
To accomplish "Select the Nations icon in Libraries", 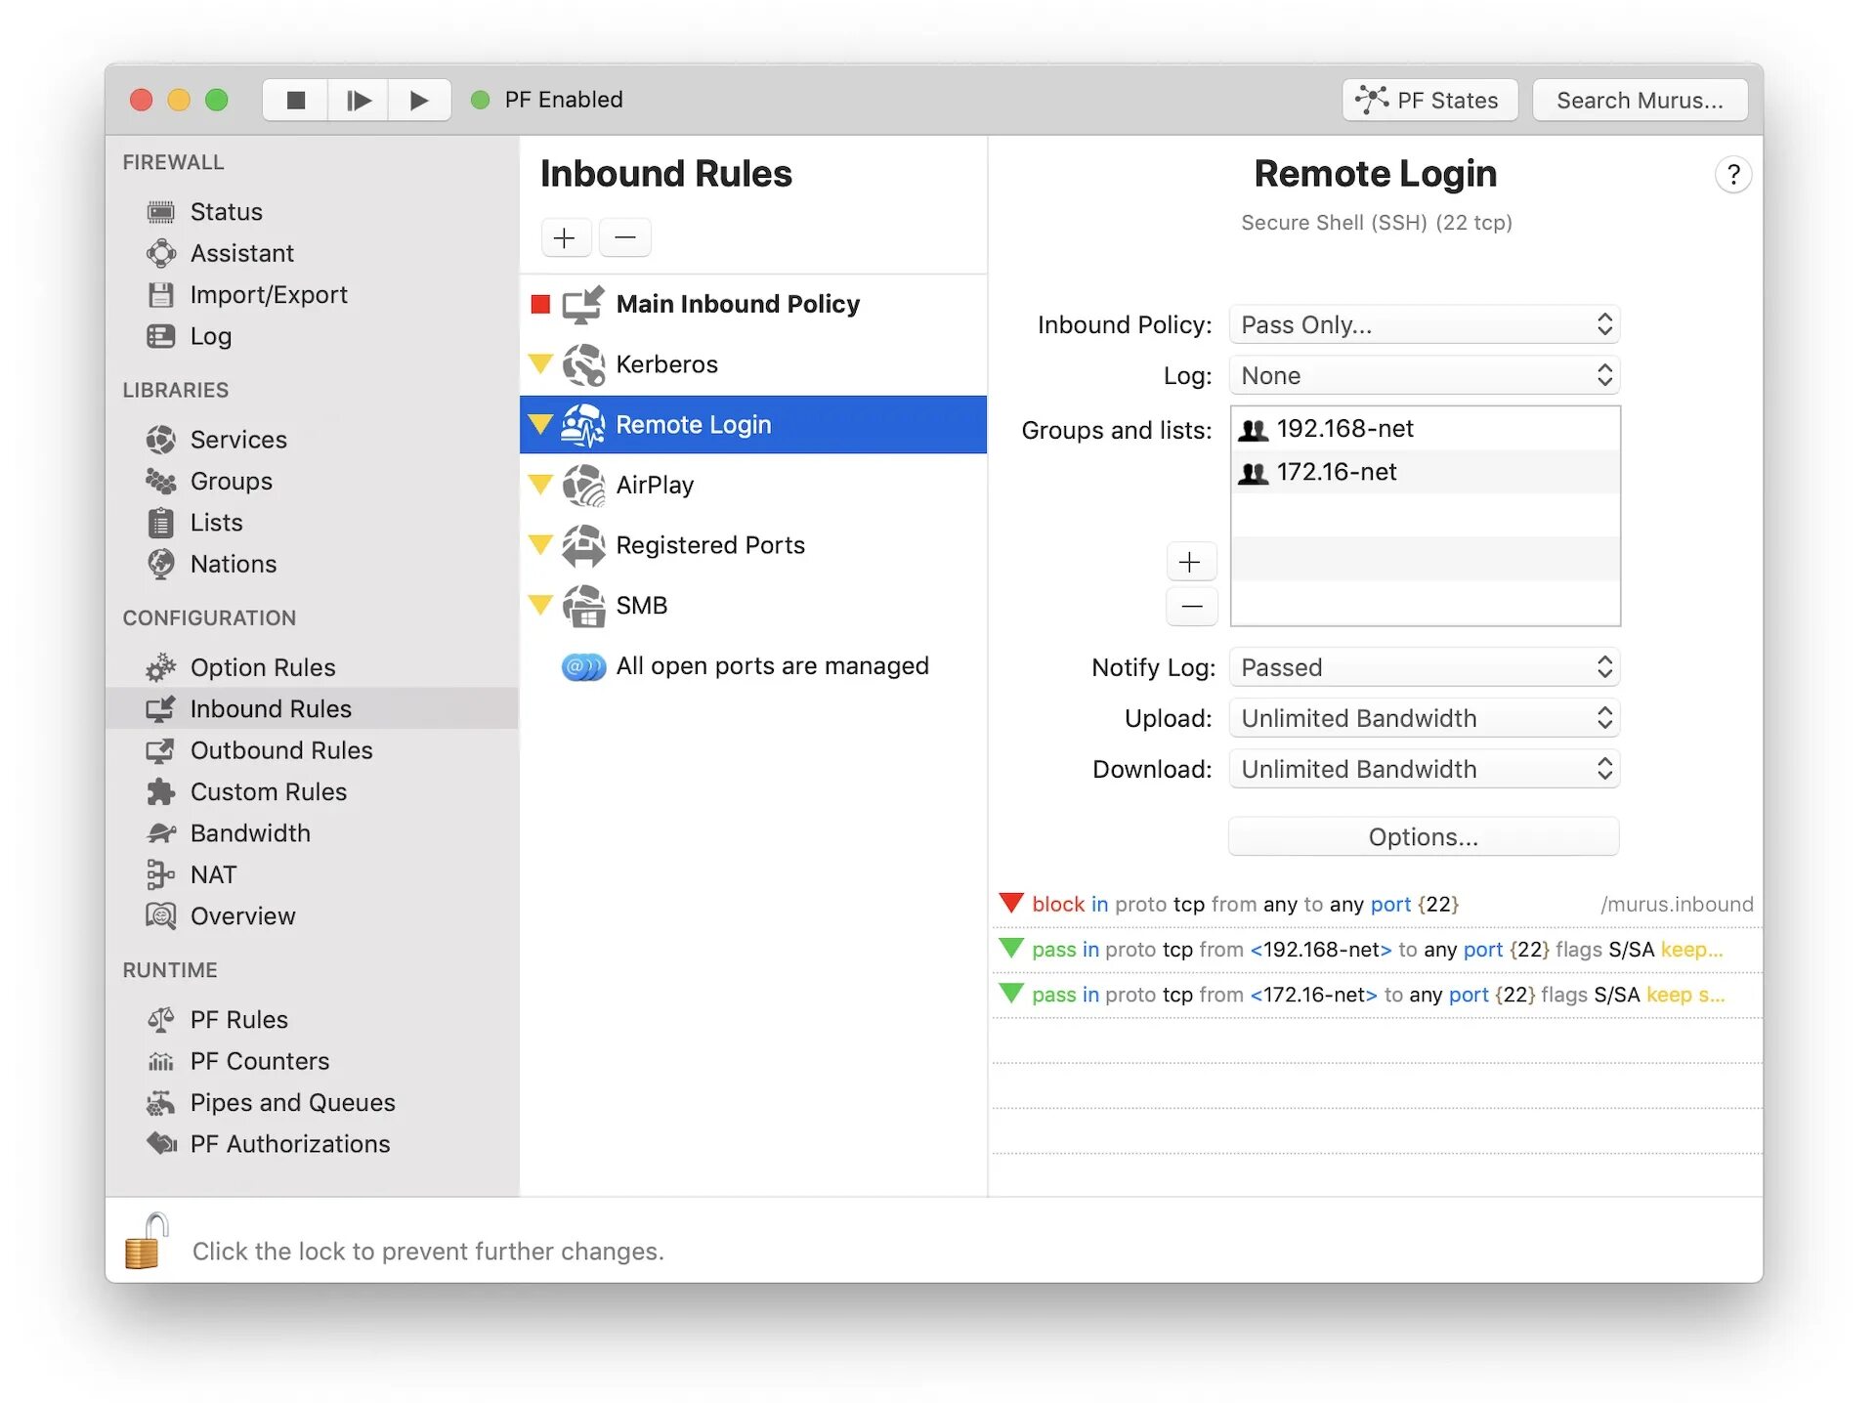I will tap(163, 563).
